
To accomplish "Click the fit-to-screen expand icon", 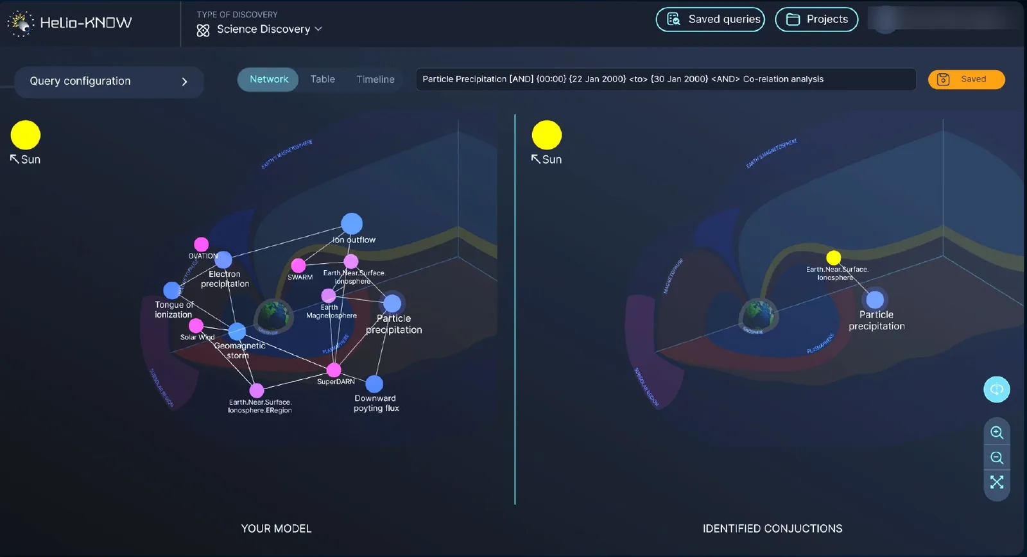I will click(996, 482).
